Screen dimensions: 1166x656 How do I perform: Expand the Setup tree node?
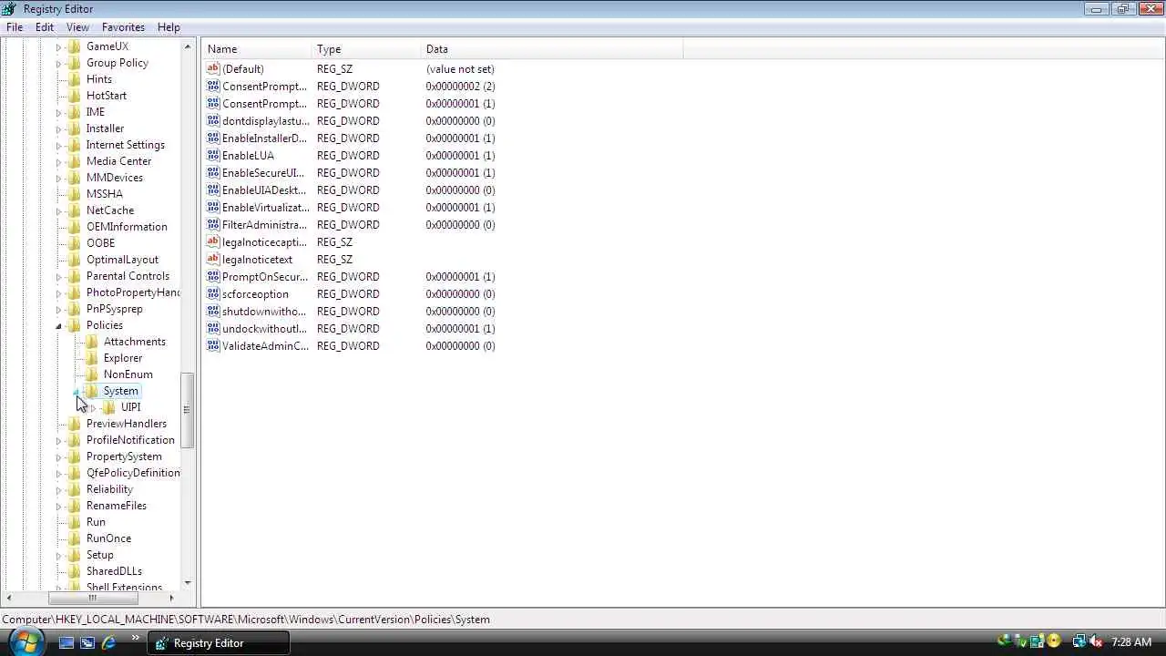click(x=58, y=555)
